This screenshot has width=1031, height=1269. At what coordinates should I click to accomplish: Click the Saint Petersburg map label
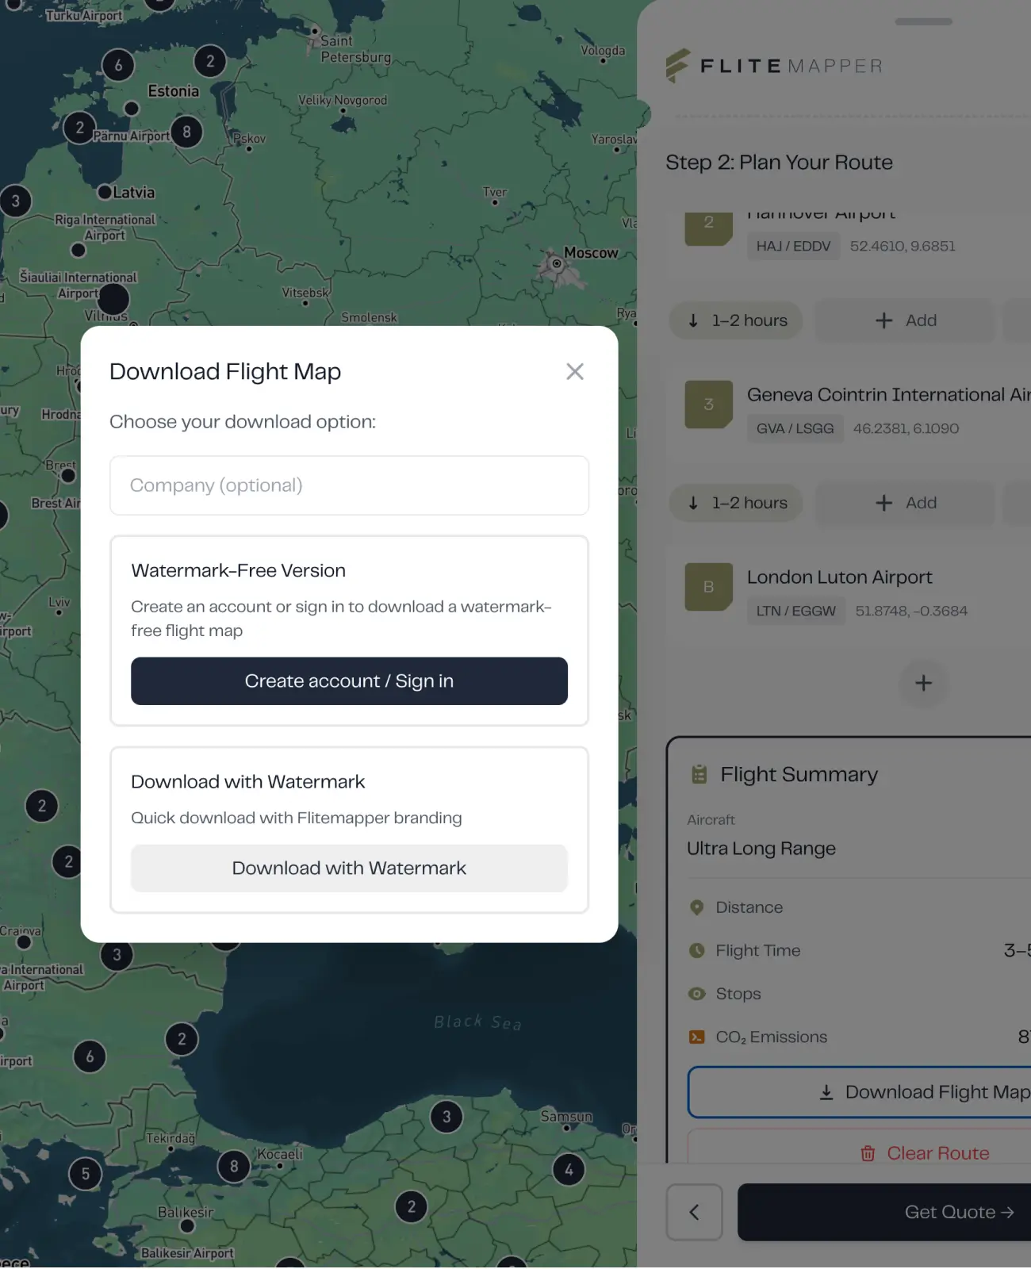[x=355, y=49]
